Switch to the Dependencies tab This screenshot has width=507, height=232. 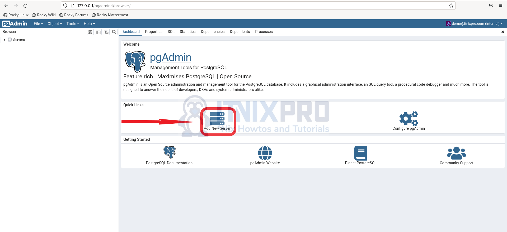(213, 32)
